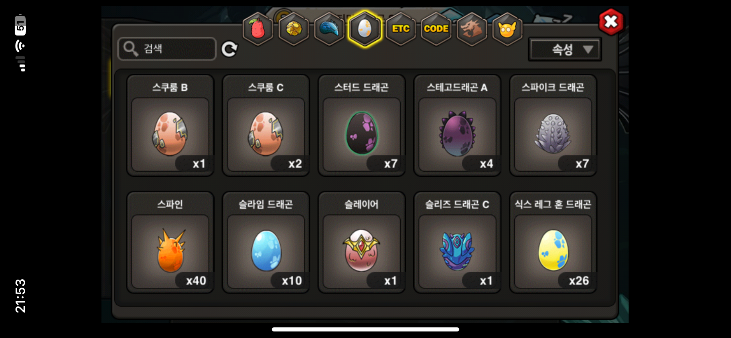Open the 슬라임 드래곤 blue egg
This screenshot has height=338, width=731.
click(x=266, y=242)
